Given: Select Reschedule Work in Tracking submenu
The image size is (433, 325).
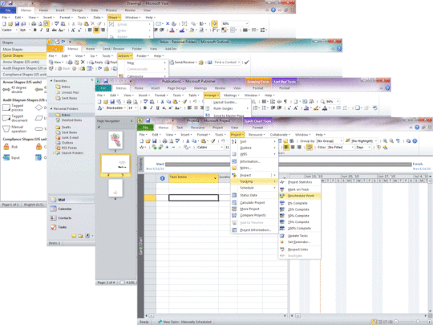Looking at the screenshot, I should coord(300,196).
